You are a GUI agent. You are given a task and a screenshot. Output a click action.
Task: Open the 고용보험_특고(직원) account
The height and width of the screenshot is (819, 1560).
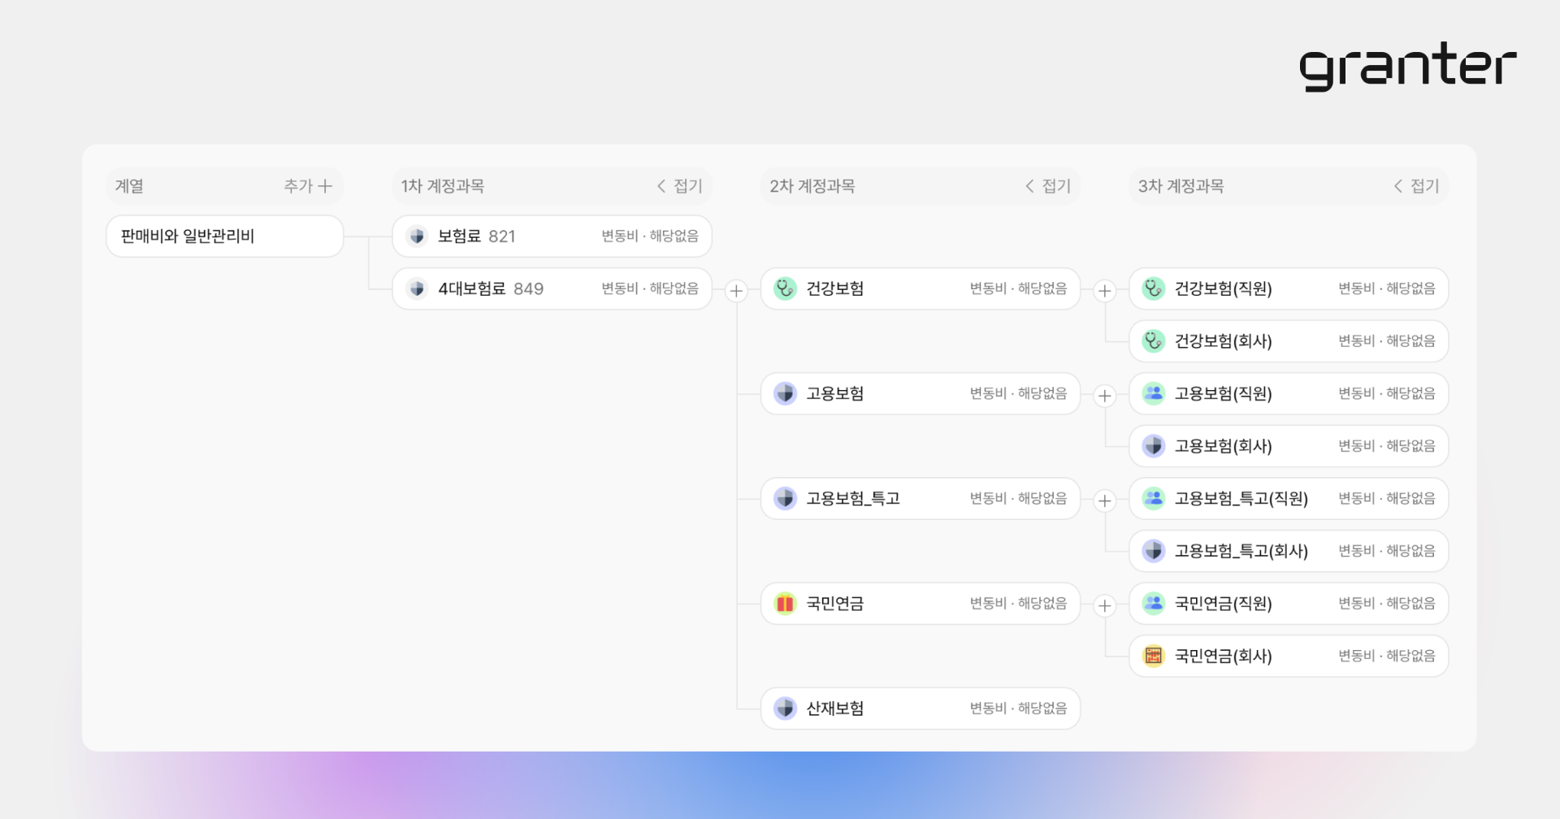1289,499
